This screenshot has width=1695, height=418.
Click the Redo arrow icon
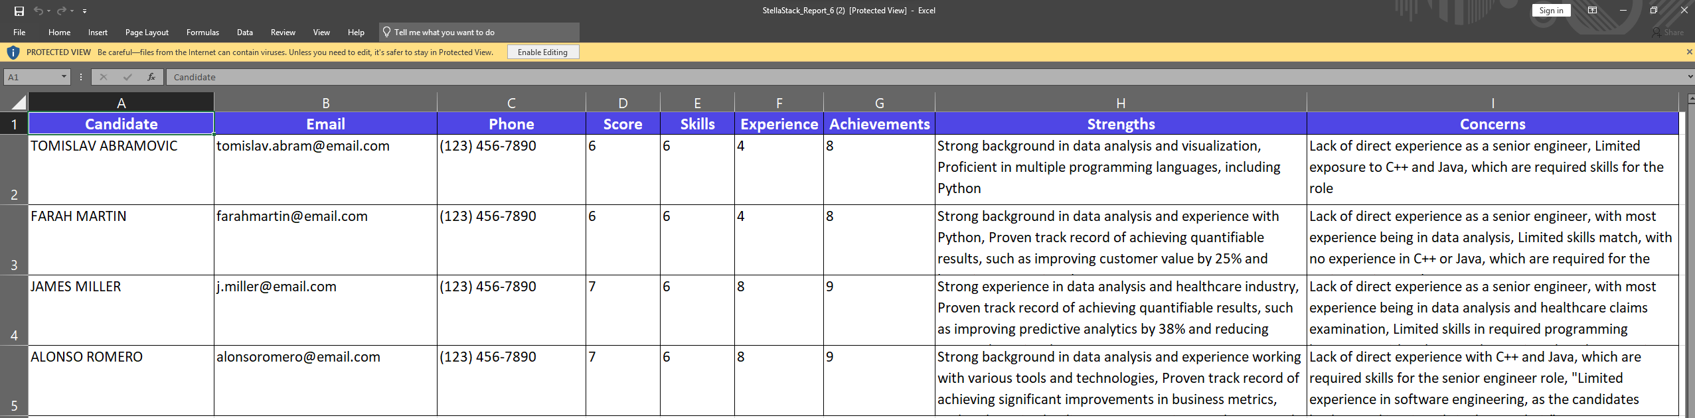(x=61, y=11)
